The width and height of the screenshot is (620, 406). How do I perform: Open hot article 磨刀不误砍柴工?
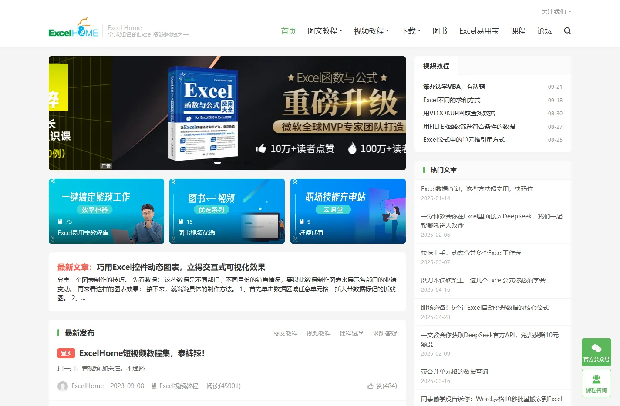(483, 280)
